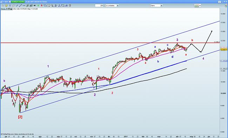This screenshot has width=228, height=138.
Task: Open the Diario timeframe dropdown arrow
Action: click(161, 6)
